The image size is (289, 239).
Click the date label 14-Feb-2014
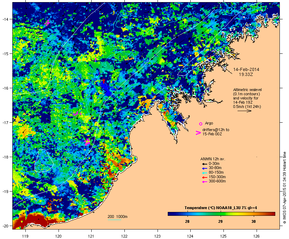tap(246, 70)
